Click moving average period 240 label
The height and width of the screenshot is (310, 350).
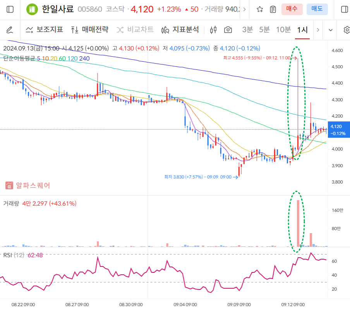[84, 59]
